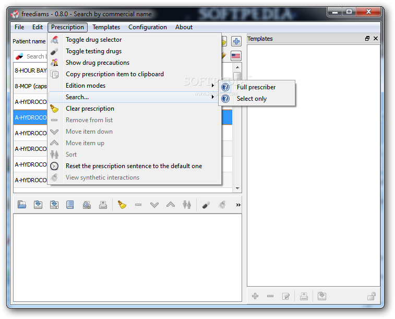Image resolution: width=395 pixels, height=319 pixels.
Task: Expand the Edition modes submenu
Action: (134, 86)
